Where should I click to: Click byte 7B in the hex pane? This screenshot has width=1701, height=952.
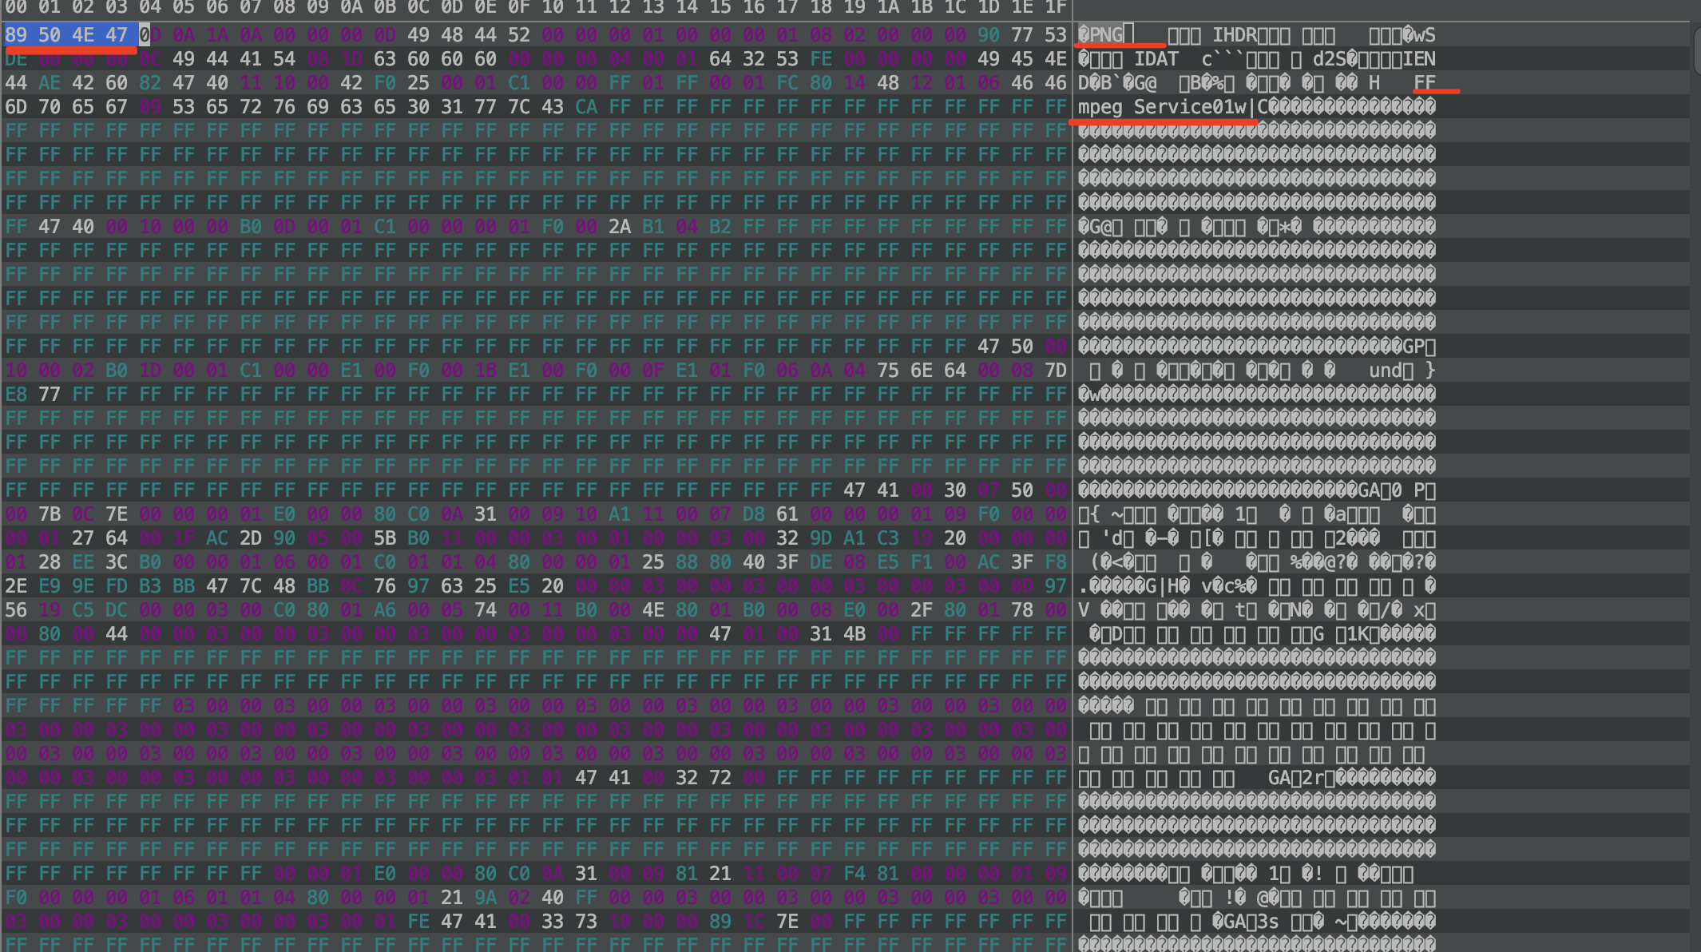point(50,514)
